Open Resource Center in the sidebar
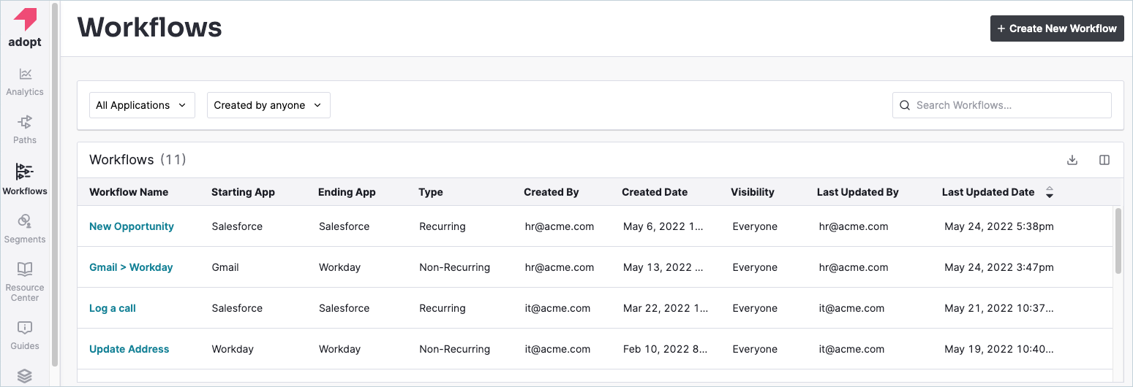 click(x=25, y=282)
